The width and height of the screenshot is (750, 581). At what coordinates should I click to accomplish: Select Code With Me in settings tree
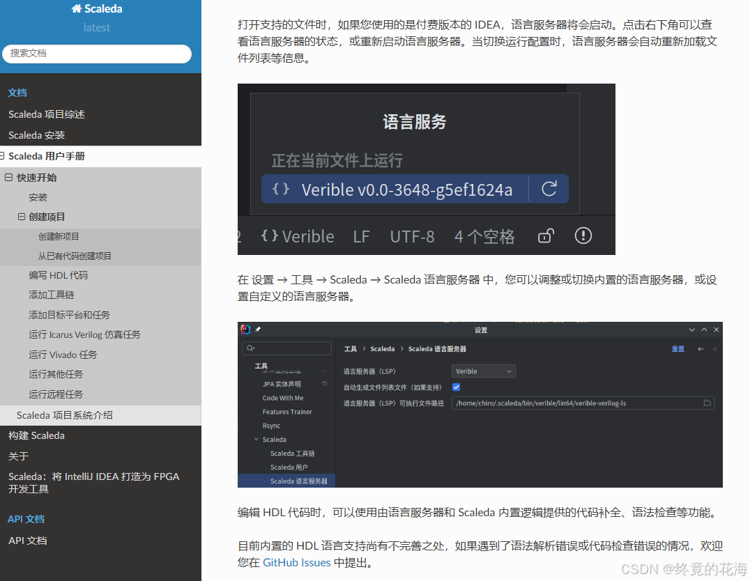(283, 398)
